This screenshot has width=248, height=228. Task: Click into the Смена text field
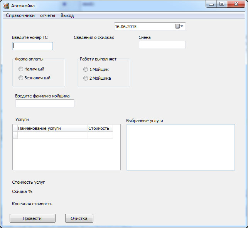click(162, 45)
